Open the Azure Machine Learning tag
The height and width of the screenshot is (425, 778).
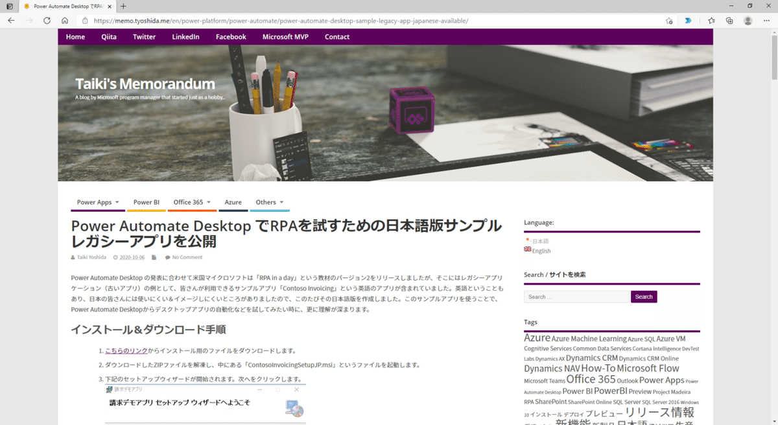(589, 339)
